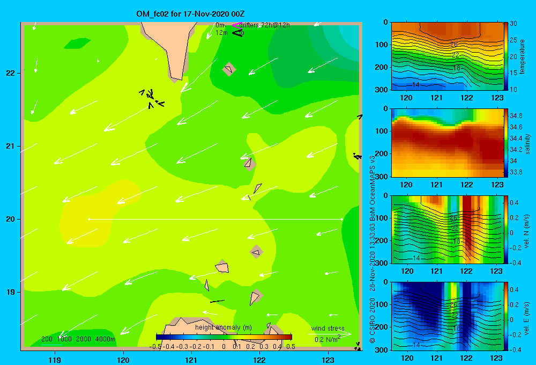Click latitude label 19 on main map

pyautogui.click(x=11, y=292)
